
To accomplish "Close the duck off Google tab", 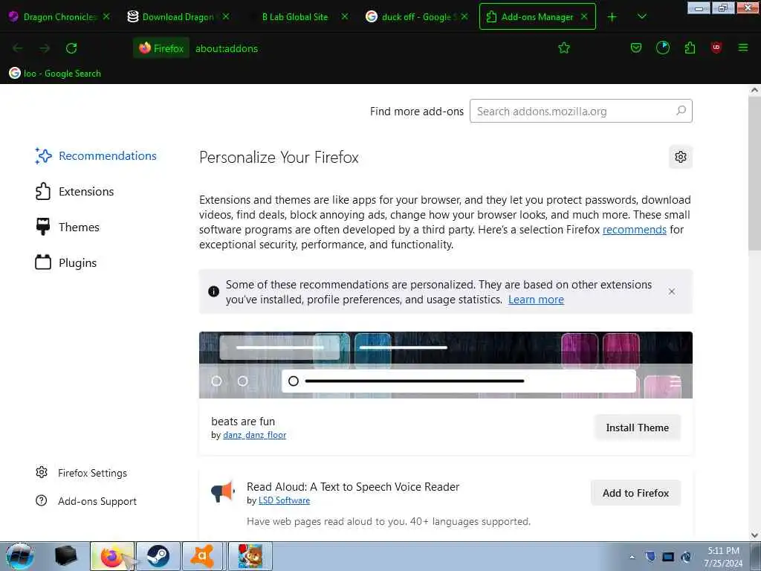I will coord(464,16).
